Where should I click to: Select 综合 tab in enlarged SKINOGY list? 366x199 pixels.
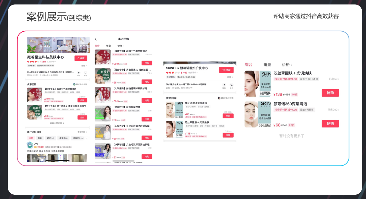click(x=249, y=64)
